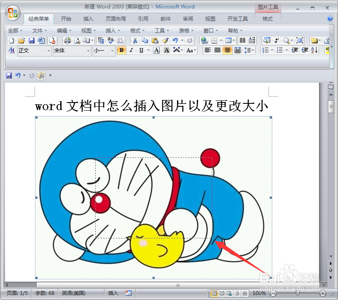Click the 页面: 1/5 status button

(x=17, y=293)
